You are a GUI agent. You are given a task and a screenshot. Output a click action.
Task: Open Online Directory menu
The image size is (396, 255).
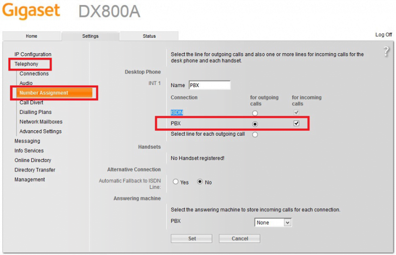pyautogui.click(x=33, y=160)
